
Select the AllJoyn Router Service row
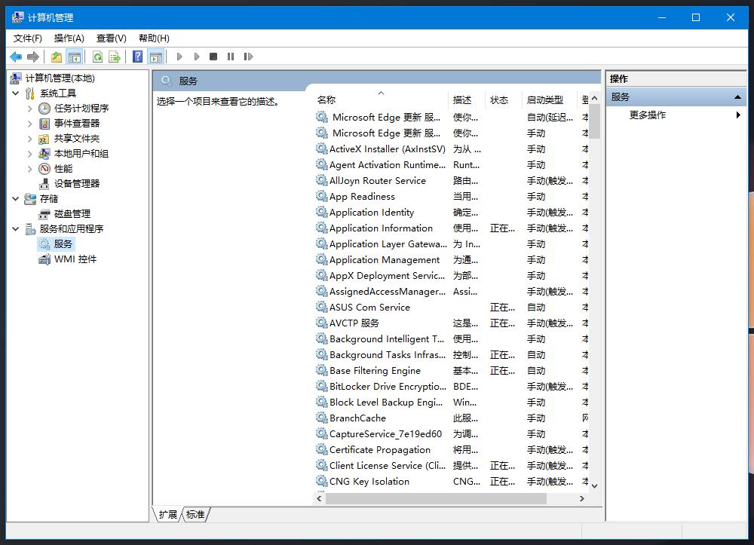click(452, 181)
